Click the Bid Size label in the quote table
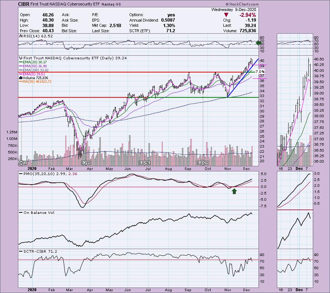 pos(69,31)
